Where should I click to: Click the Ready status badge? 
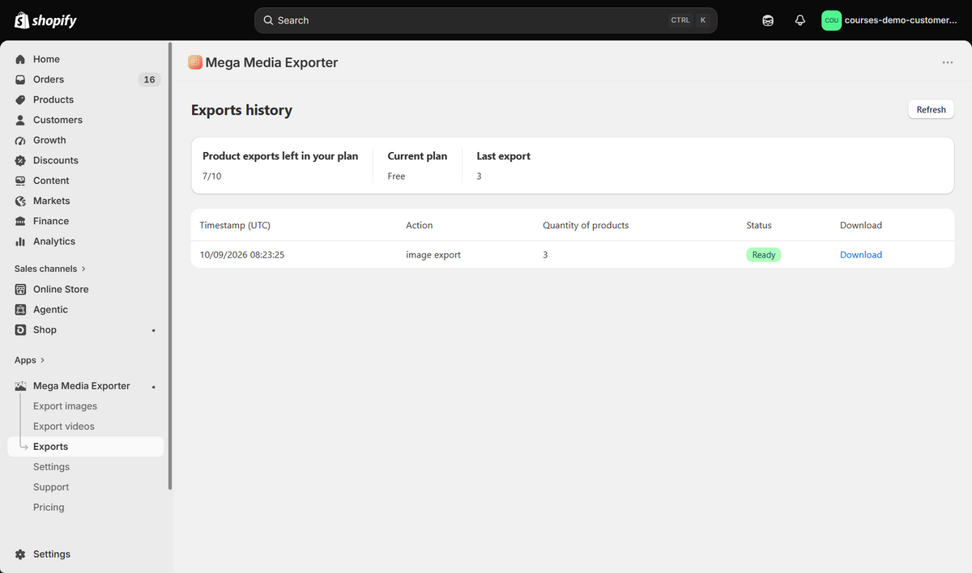(x=763, y=255)
